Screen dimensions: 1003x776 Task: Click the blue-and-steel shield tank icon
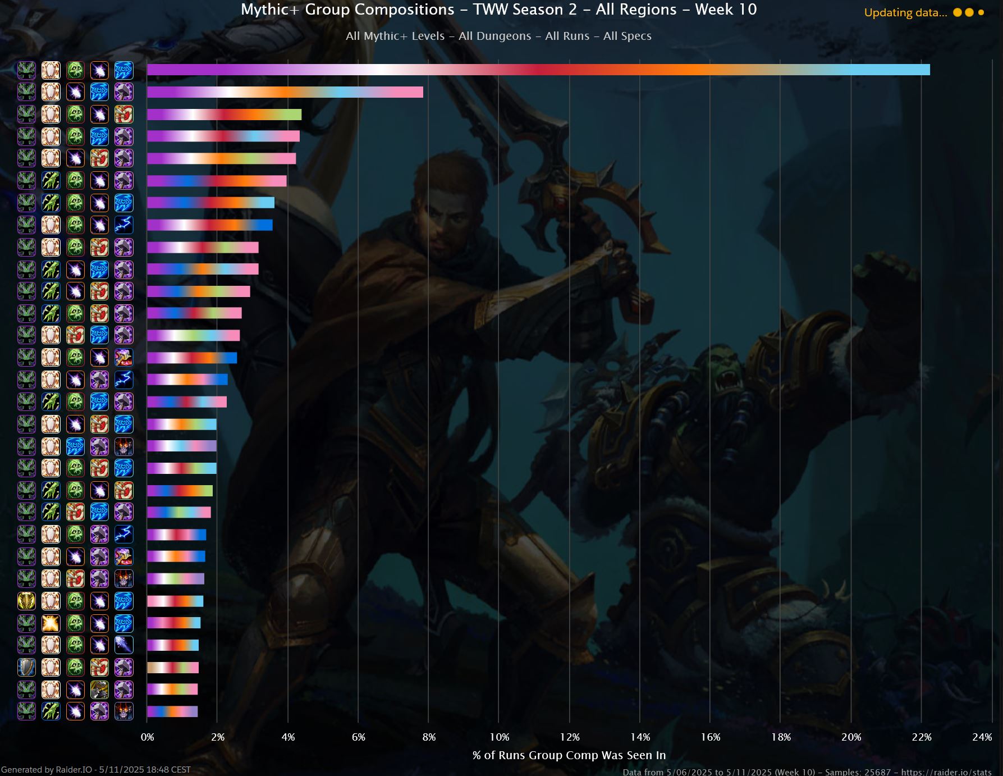pyautogui.click(x=26, y=667)
